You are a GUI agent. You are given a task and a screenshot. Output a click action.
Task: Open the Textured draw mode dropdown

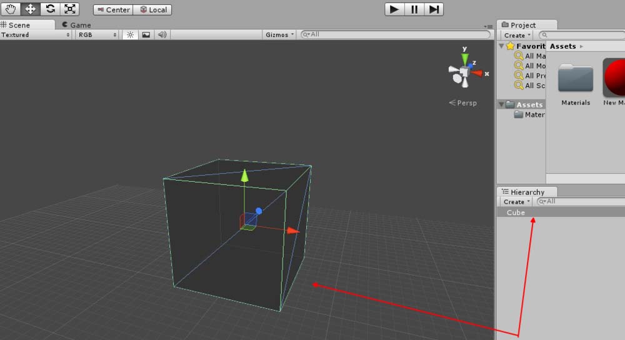[36, 34]
